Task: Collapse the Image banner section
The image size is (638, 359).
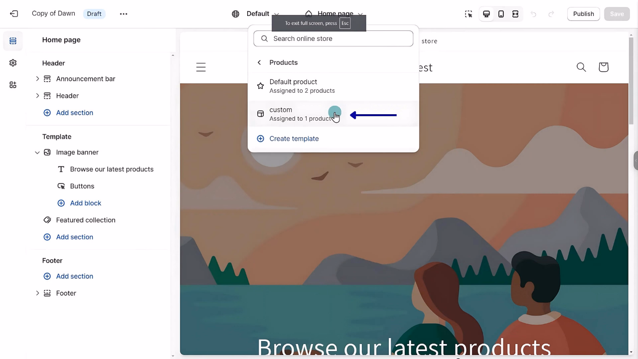Action: [x=37, y=153]
